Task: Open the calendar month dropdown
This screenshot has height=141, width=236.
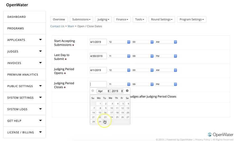Action: (103, 91)
